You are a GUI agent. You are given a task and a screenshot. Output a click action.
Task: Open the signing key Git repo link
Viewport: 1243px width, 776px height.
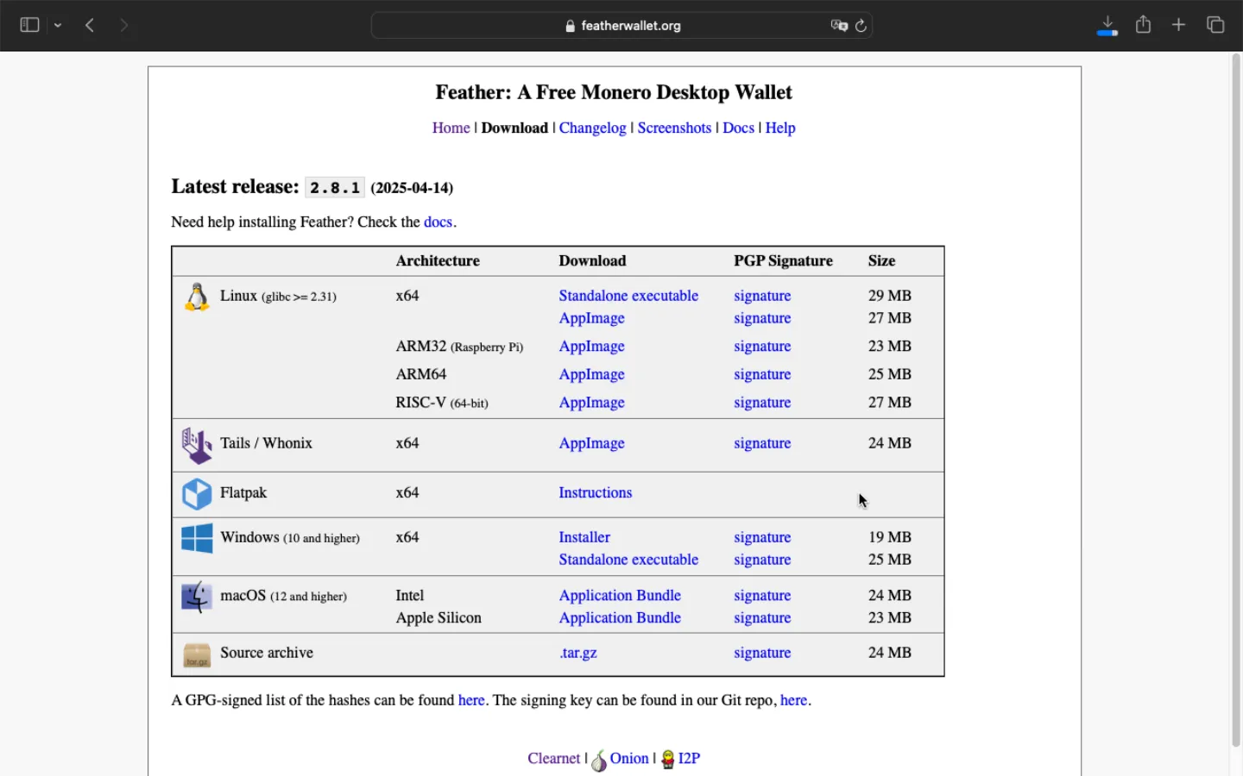(794, 700)
